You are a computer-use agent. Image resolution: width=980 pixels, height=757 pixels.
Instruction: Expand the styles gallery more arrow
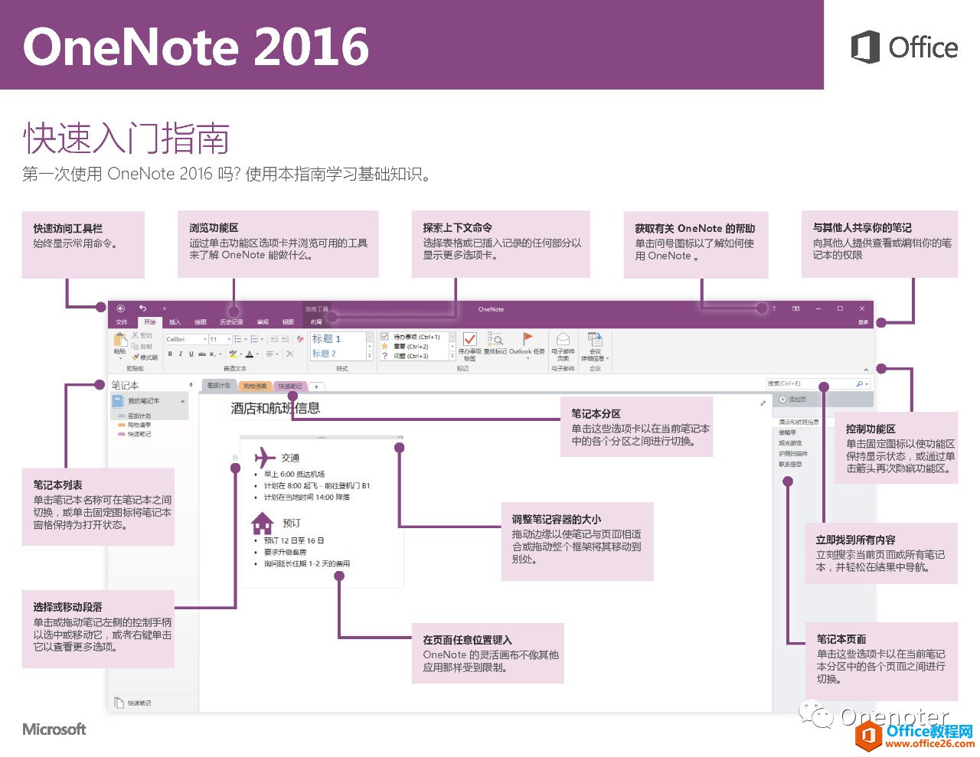coord(370,356)
